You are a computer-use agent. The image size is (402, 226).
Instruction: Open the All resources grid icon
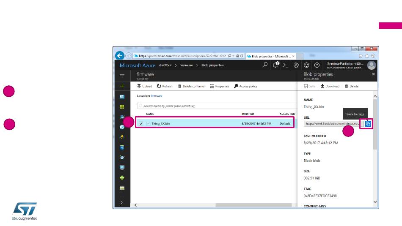(x=122, y=107)
